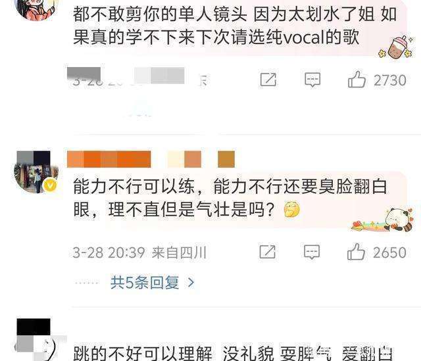Select the comment text about vocal的歌

click(x=235, y=26)
